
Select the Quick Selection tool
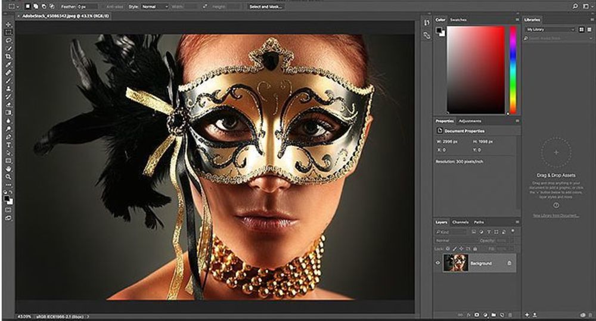tap(8, 48)
